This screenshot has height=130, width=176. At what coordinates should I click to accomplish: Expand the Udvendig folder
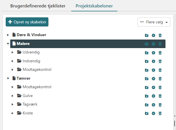[13, 53]
